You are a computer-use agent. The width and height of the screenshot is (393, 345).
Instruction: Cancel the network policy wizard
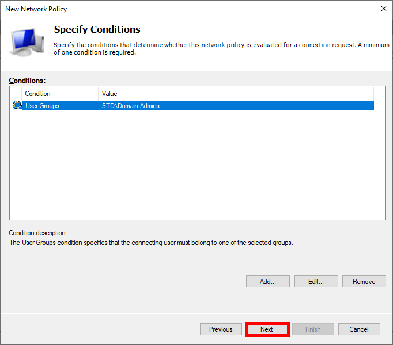coord(358,329)
